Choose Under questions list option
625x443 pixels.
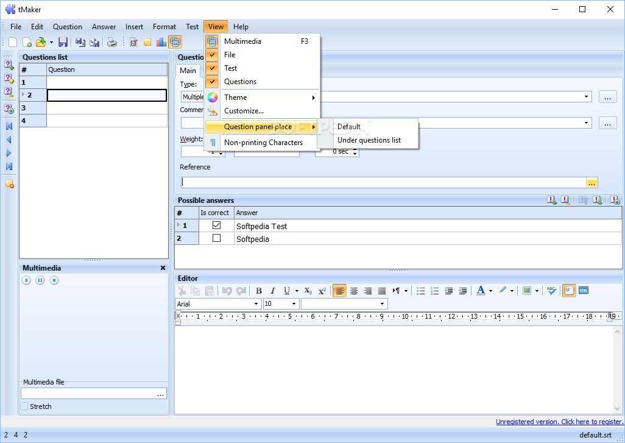click(x=368, y=140)
